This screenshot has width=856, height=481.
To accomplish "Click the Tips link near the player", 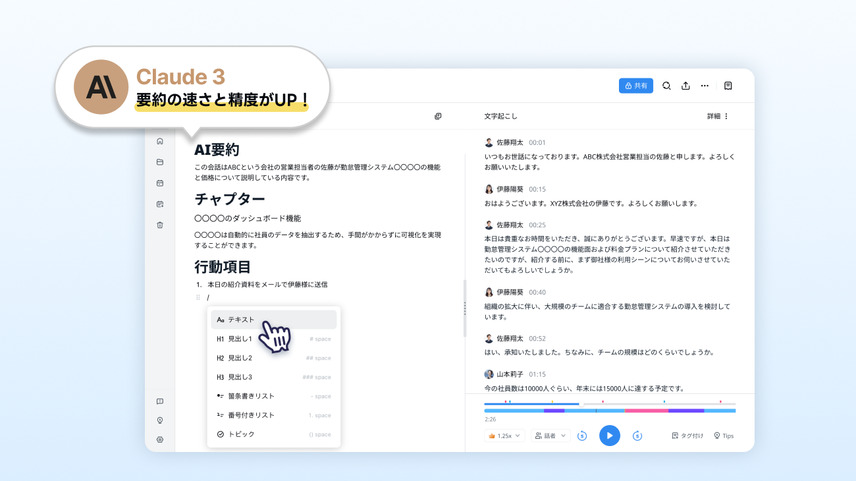I will [x=723, y=435].
